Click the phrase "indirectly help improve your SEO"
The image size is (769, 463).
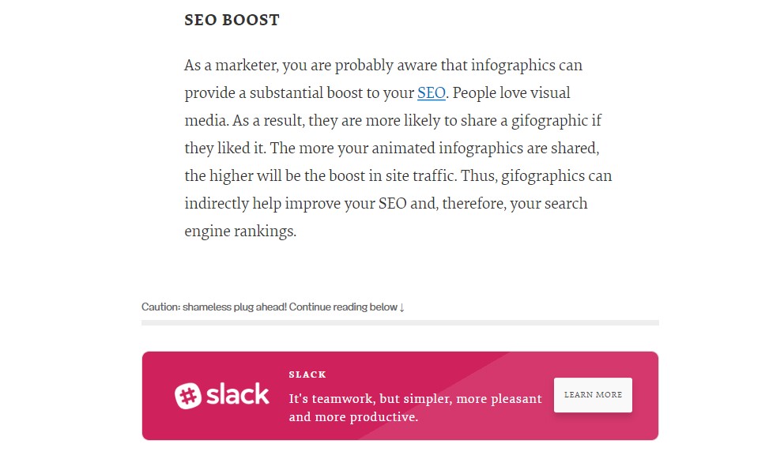[296, 204]
